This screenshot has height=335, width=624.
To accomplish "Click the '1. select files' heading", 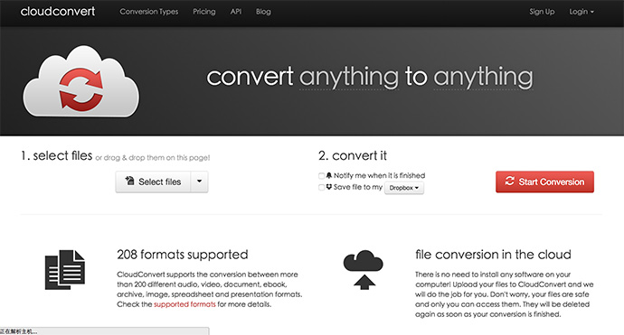I will [56, 156].
